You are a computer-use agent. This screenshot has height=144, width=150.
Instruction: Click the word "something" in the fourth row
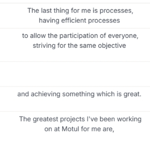click(78, 94)
